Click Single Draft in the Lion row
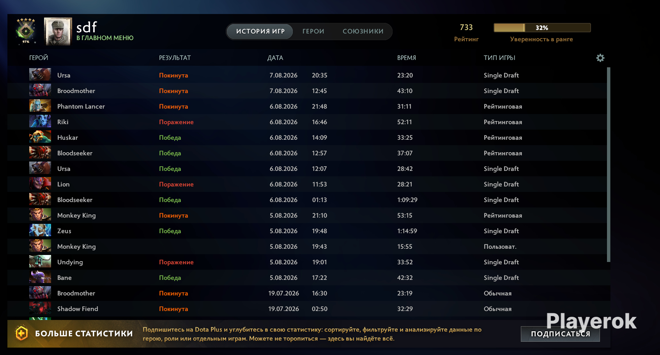 [501, 184]
